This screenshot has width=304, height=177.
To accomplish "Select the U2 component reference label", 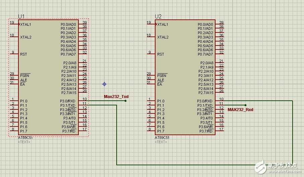I will 158,16.
